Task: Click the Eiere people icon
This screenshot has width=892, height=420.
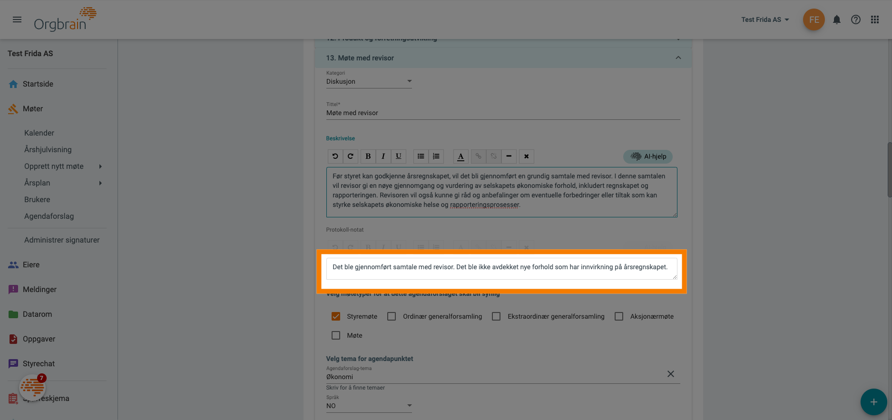Action: click(x=13, y=265)
